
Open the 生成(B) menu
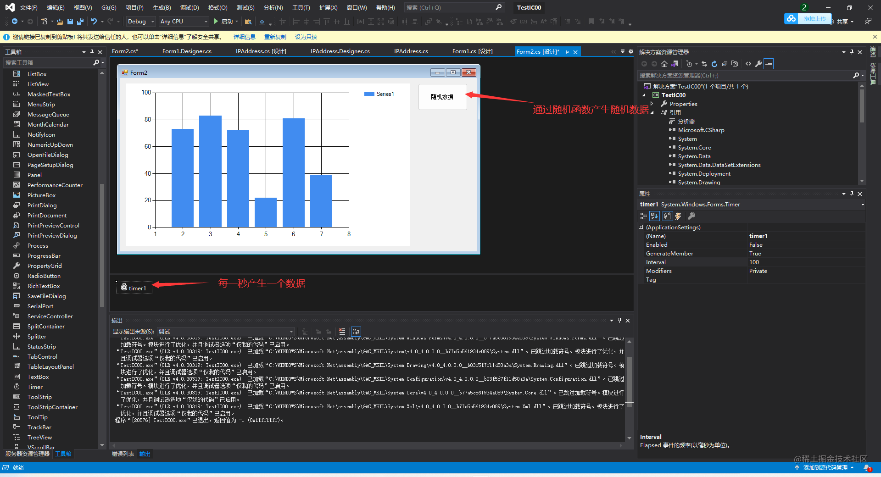click(x=162, y=7)
